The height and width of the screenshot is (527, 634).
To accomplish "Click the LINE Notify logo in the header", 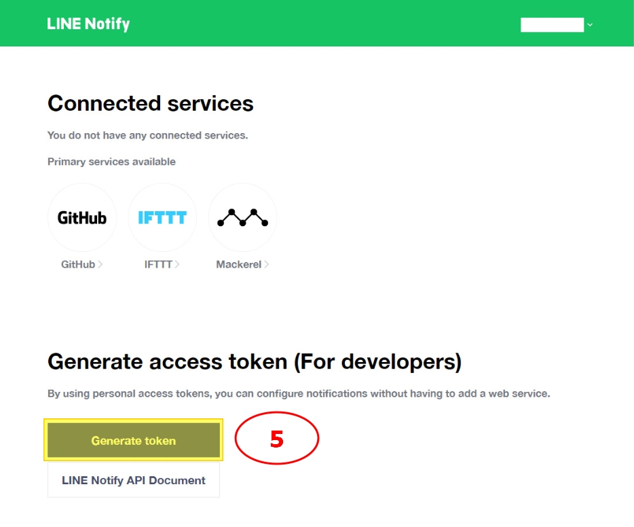I will [x=88, y=24].
